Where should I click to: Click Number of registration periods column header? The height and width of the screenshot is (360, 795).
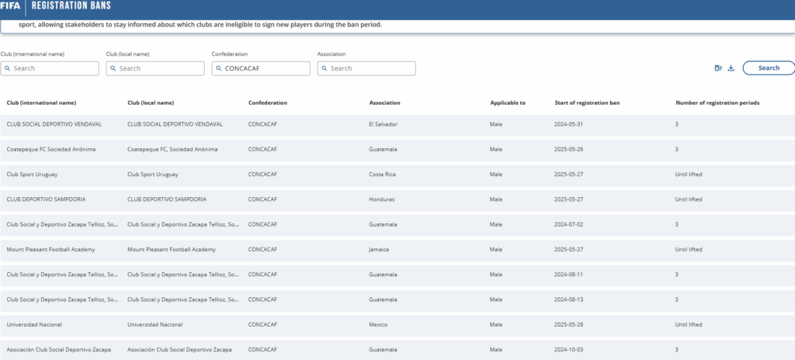click(717, 103)
